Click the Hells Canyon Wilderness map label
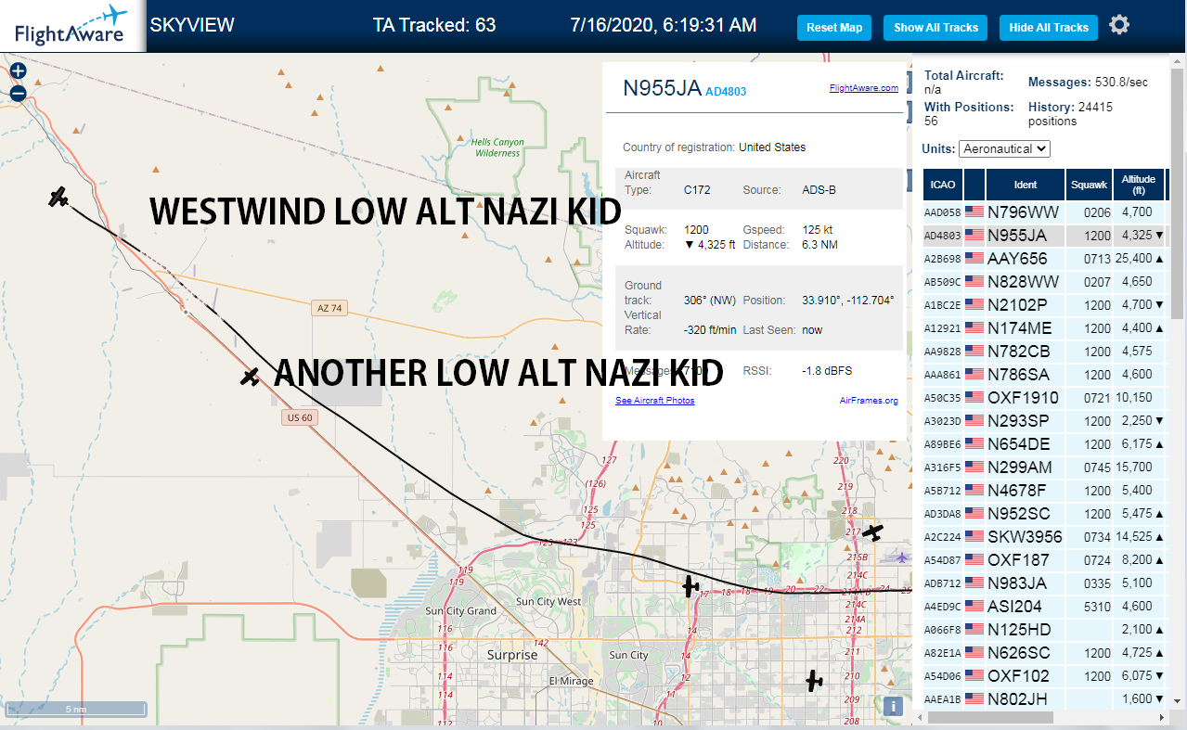 click(x=497, y=147)
